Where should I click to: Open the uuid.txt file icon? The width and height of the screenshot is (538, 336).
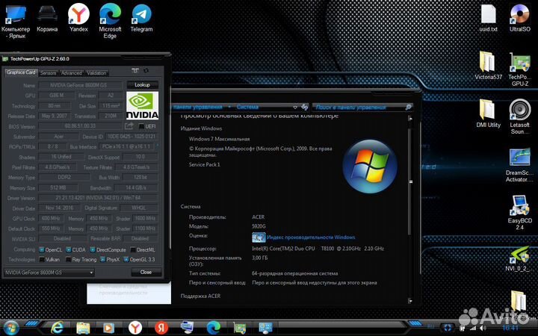click(x=488, y=18)
